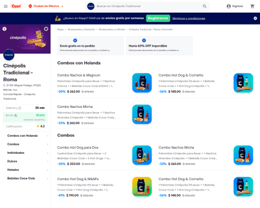The height and width of the screenshot is (208, 260).
Task: Click the Delivery info clock icon
Action: (20, 108)
